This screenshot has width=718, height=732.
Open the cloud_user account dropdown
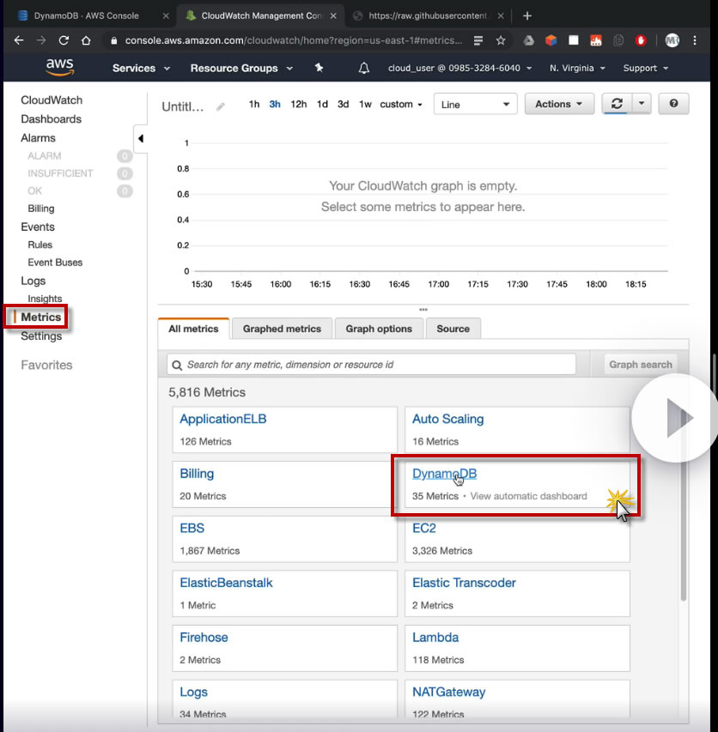click(x=459, y=68)
